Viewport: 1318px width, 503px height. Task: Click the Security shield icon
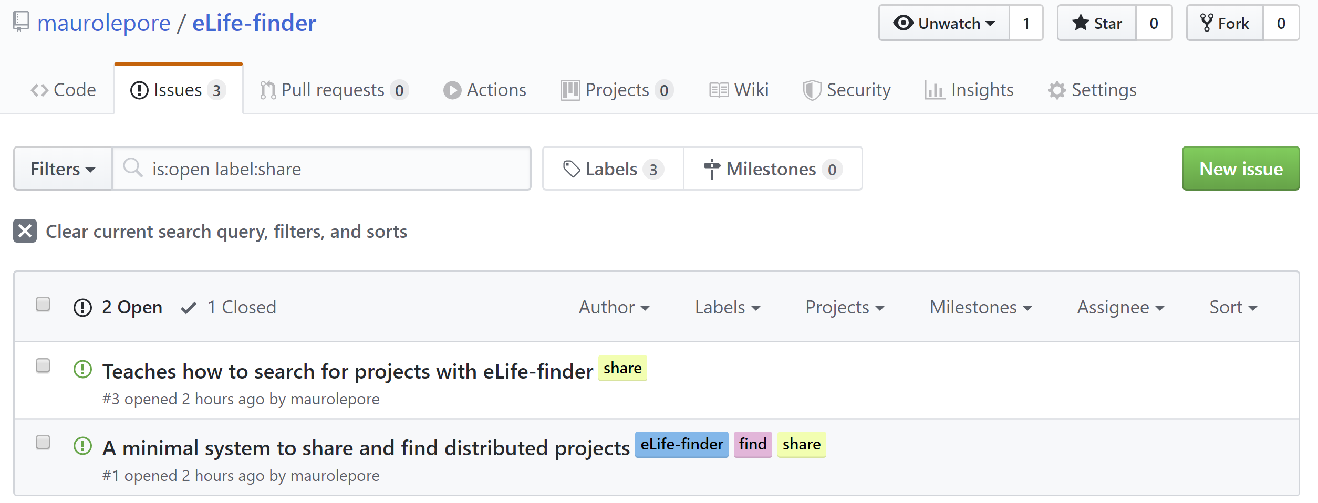tap(812, 90)
